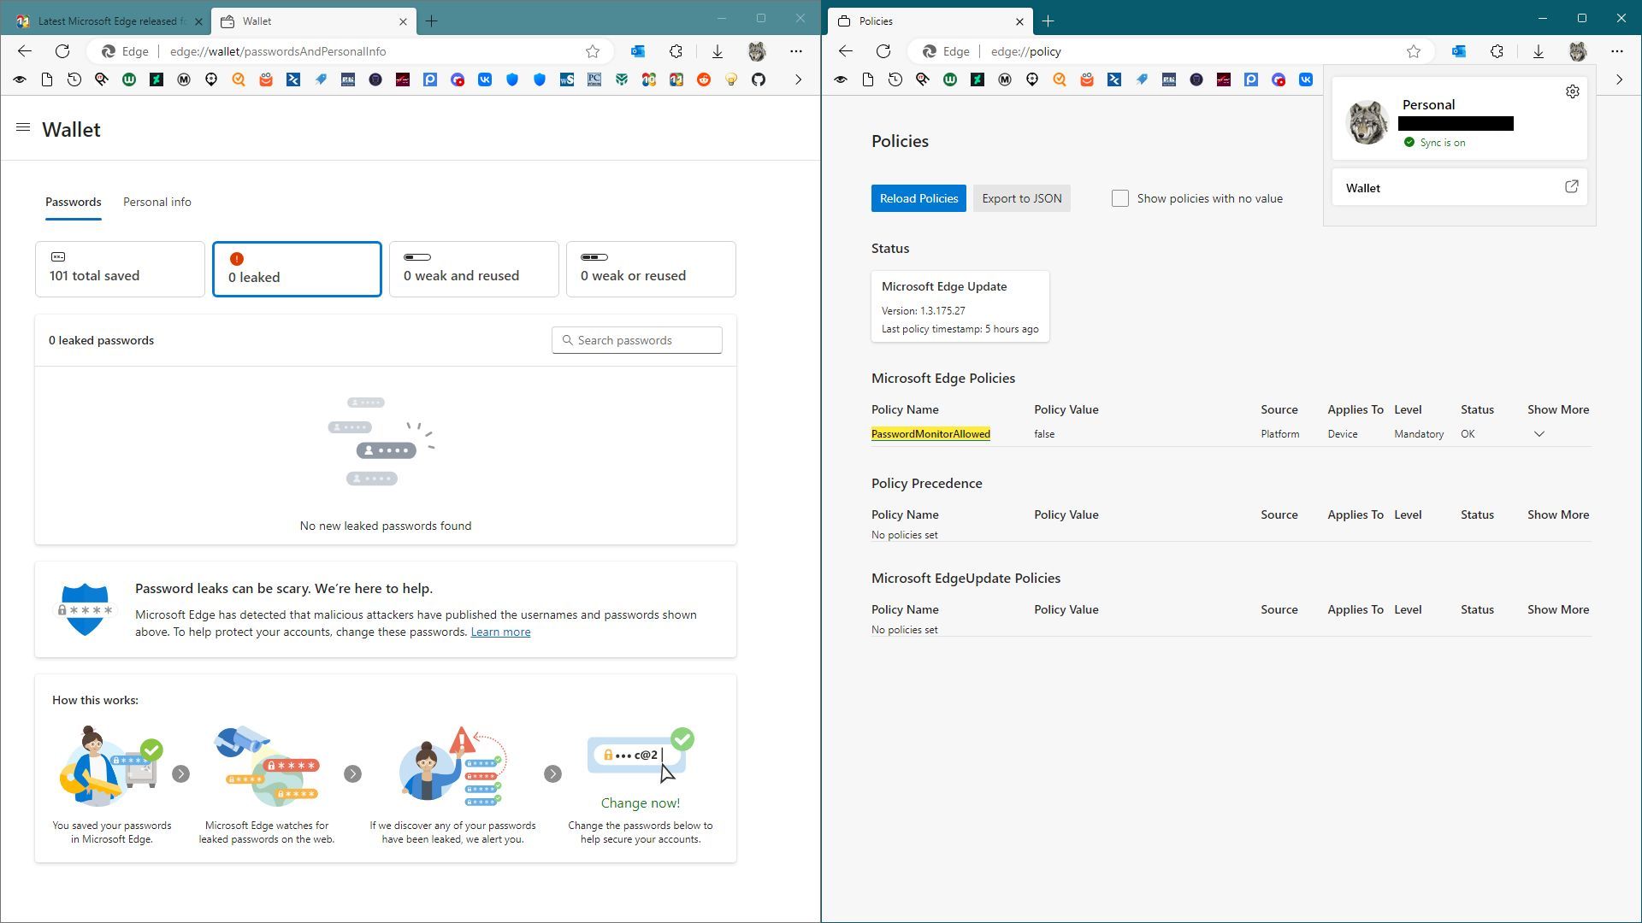Favorite the edge://policy page
Viewport: 1642px width, 923px height.
click(1414, 51)
